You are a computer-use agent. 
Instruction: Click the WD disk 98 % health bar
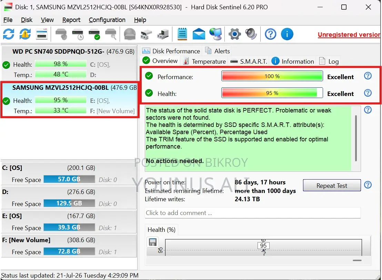[x=61, y=64]
